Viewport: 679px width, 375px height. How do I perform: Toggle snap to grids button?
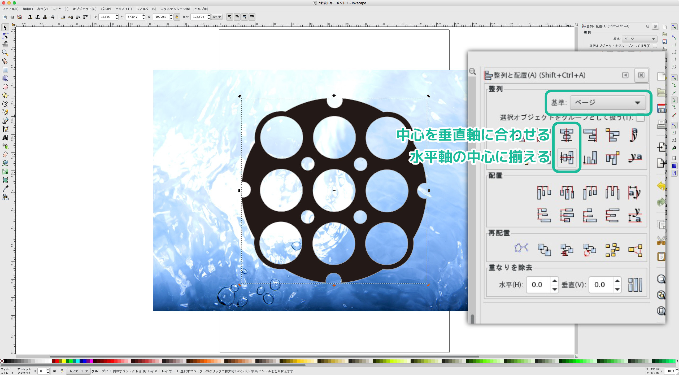[674, 166]
